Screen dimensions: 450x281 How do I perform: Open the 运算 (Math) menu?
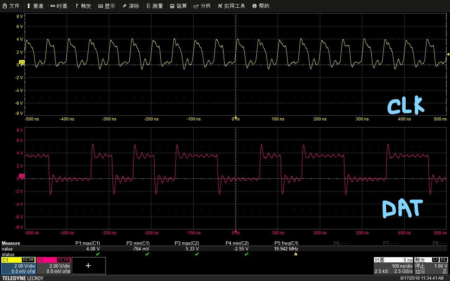[178, 6]
